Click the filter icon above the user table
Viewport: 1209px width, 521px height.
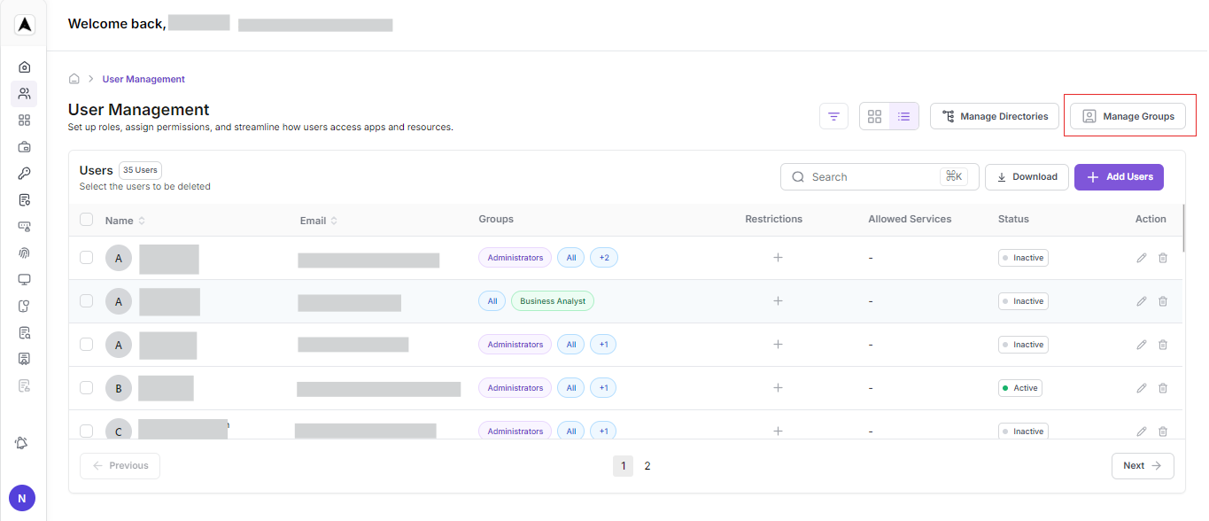click(833, 115)
